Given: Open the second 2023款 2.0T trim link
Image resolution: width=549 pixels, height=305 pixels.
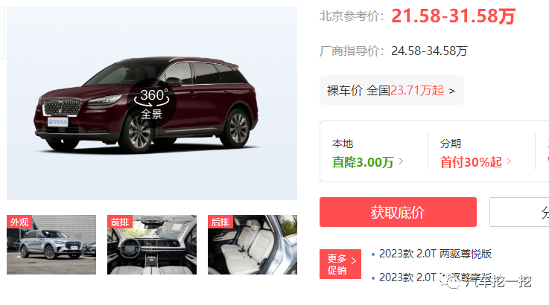Looking at the screenshot, I should click(435, 277).
